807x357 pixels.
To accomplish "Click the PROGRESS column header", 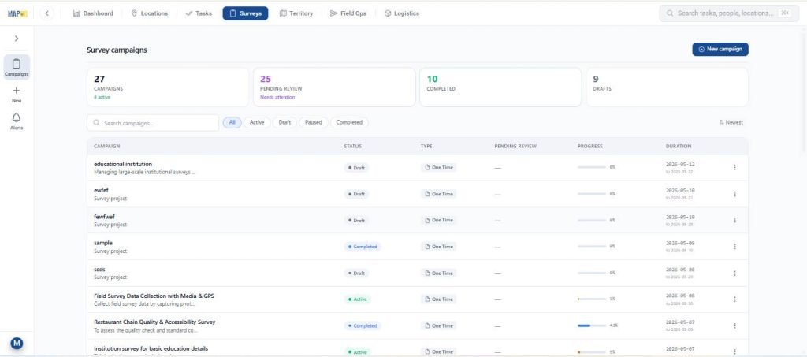I will coord(589,147).
